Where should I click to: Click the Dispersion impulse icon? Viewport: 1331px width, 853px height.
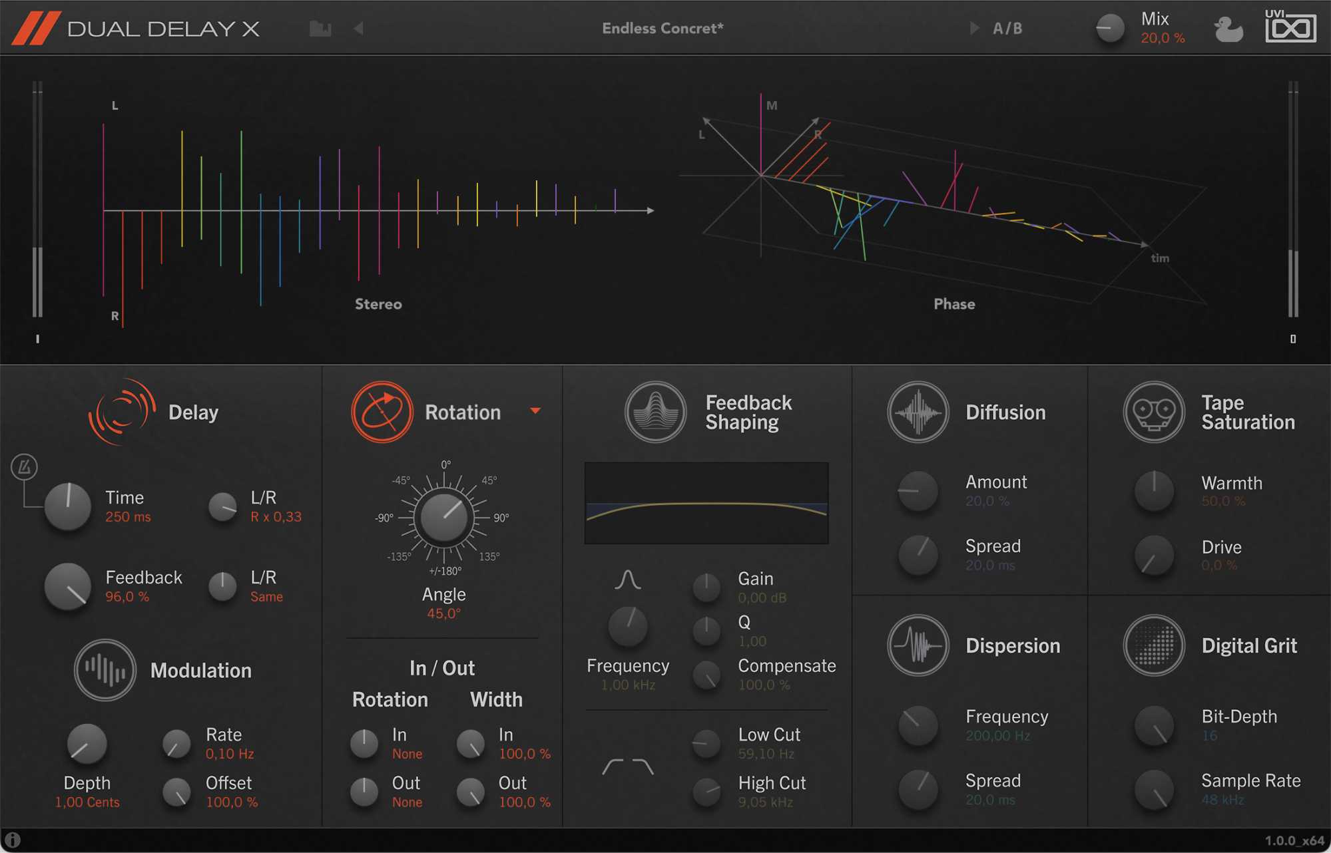tap(918, 645)
